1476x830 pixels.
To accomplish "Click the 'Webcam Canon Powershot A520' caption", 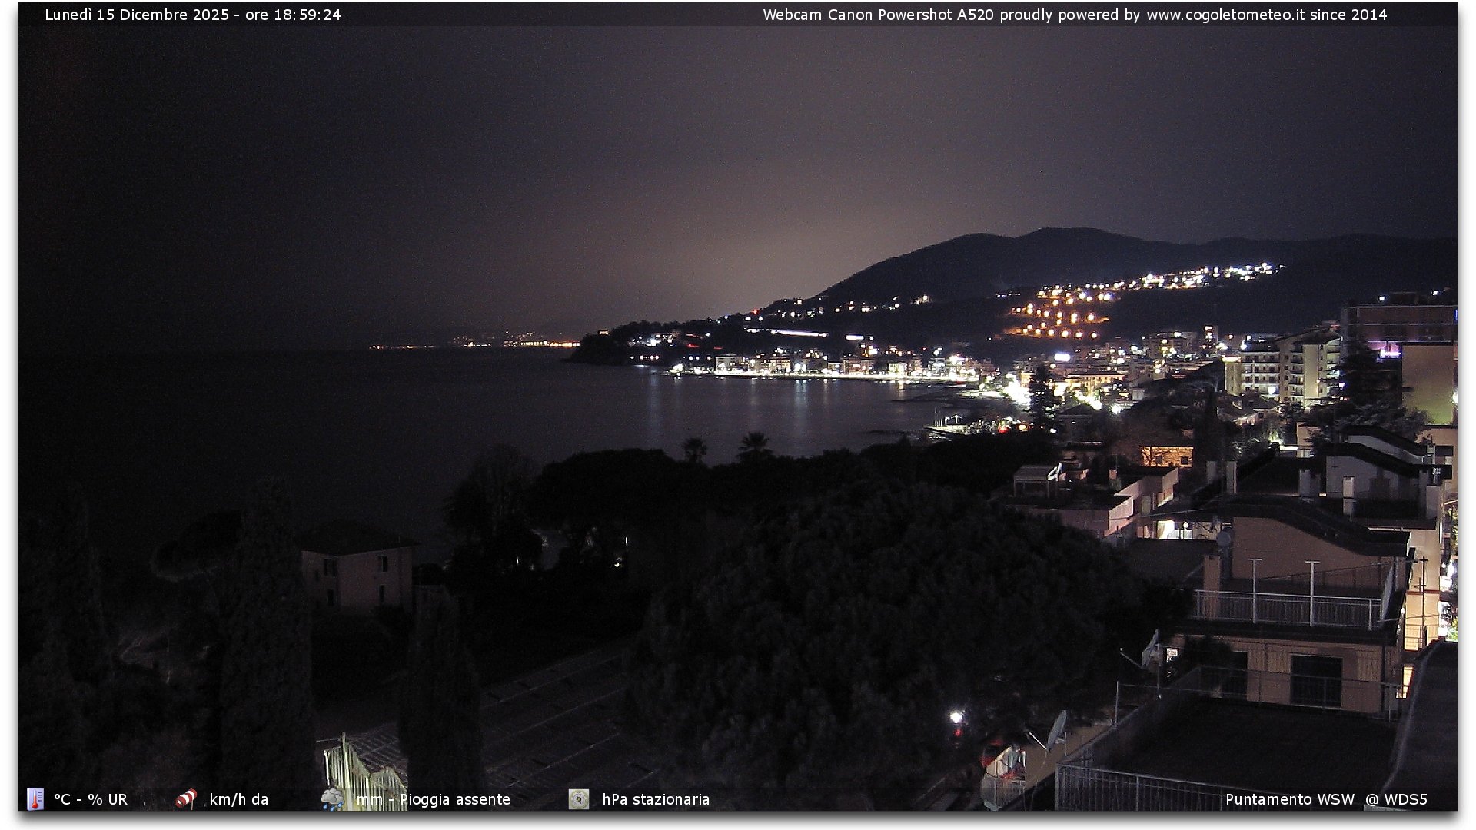I will coord(878,15).
